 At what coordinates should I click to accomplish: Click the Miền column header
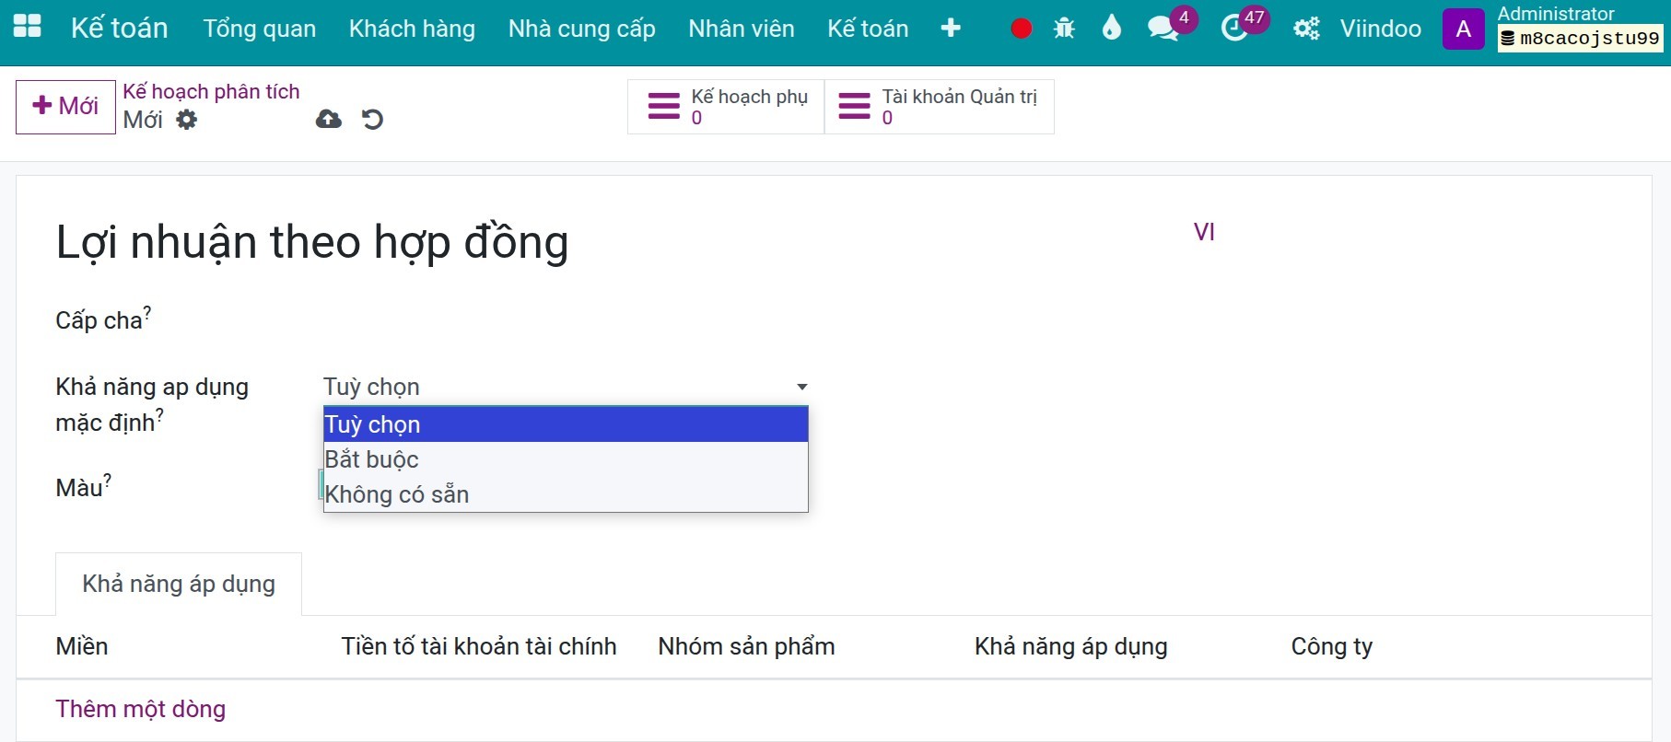tap(82, 646)
